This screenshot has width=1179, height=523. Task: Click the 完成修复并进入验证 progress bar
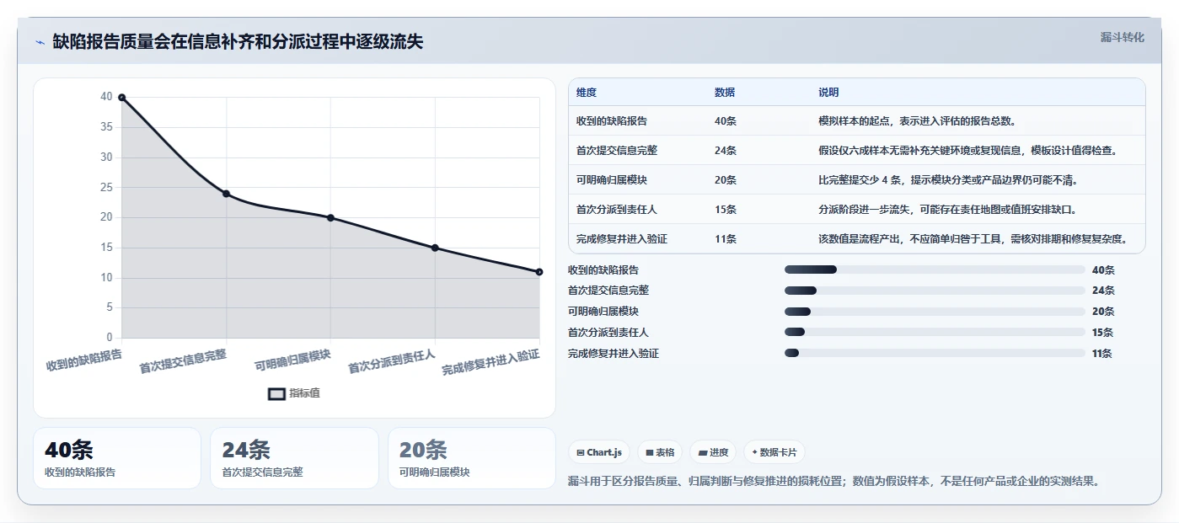click(x=935, y=354)
